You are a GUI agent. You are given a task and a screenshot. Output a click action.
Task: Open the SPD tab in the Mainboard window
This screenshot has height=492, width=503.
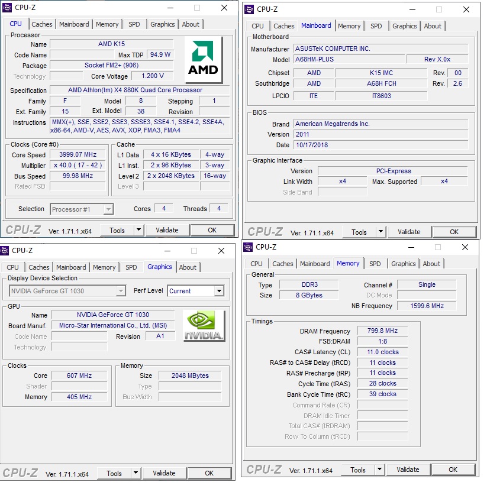pyautogui.click(x=376, y=26)
